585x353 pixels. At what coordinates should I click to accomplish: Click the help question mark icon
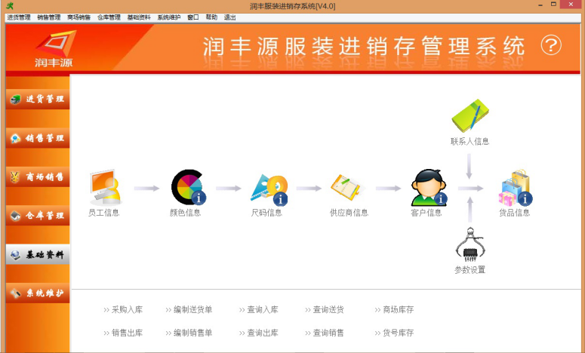pos(552,46)
